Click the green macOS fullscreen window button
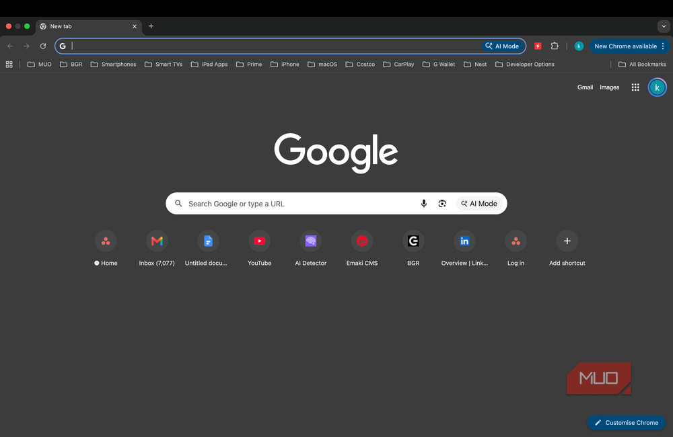Image resolution: width=673 pixels, height=437 pixels. (27, 26)
